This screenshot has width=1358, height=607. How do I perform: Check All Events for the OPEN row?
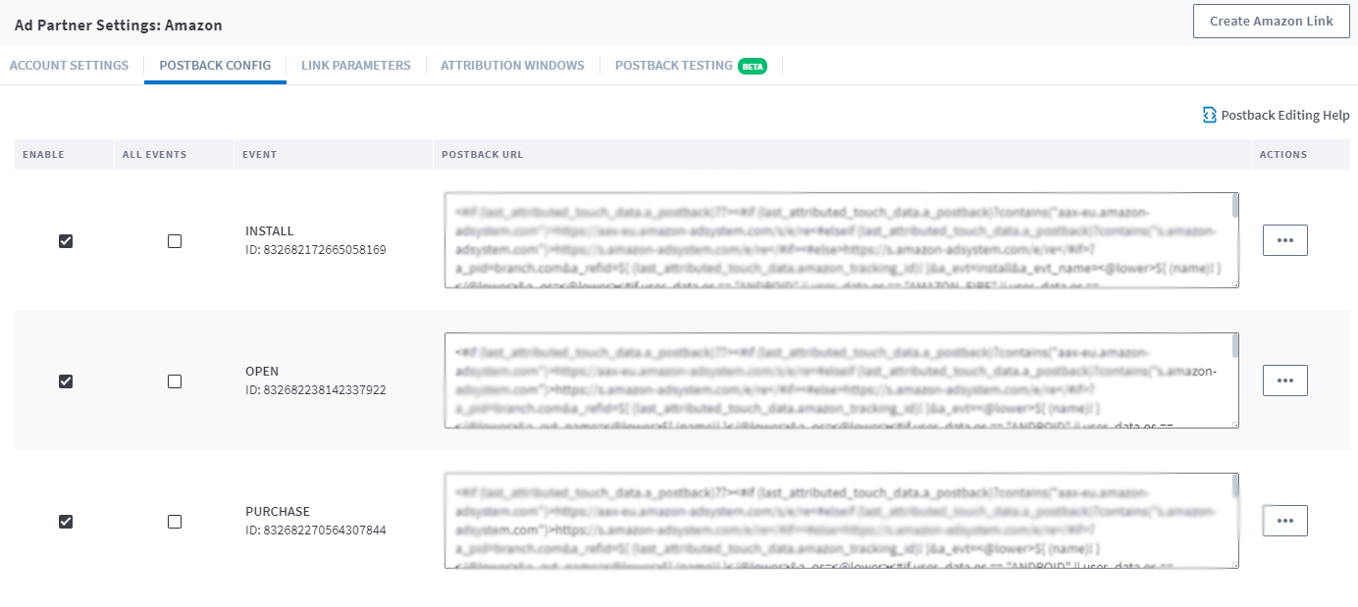click(175, 381)
